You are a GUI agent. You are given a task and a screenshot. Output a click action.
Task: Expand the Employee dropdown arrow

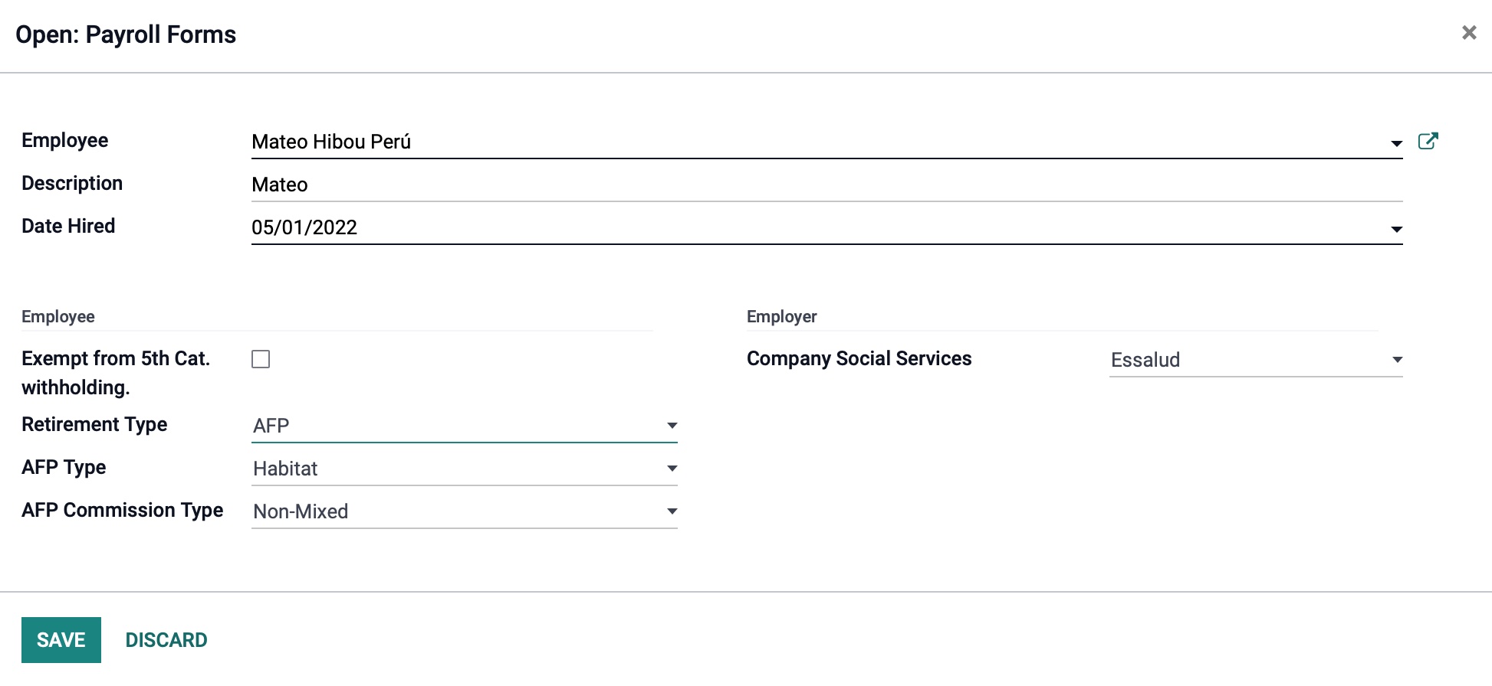coord(1396,143)
